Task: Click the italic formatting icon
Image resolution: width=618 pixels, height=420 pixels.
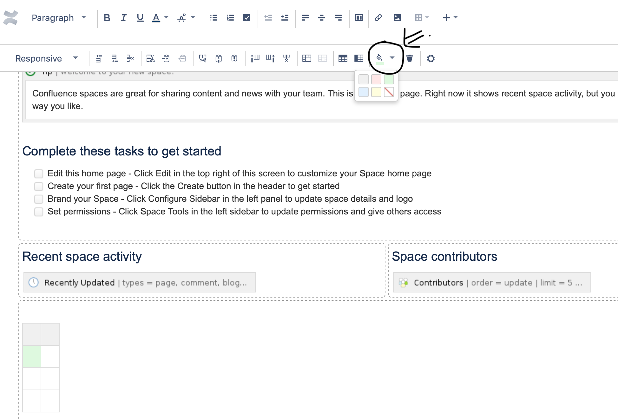Action: tap(123, 18)
